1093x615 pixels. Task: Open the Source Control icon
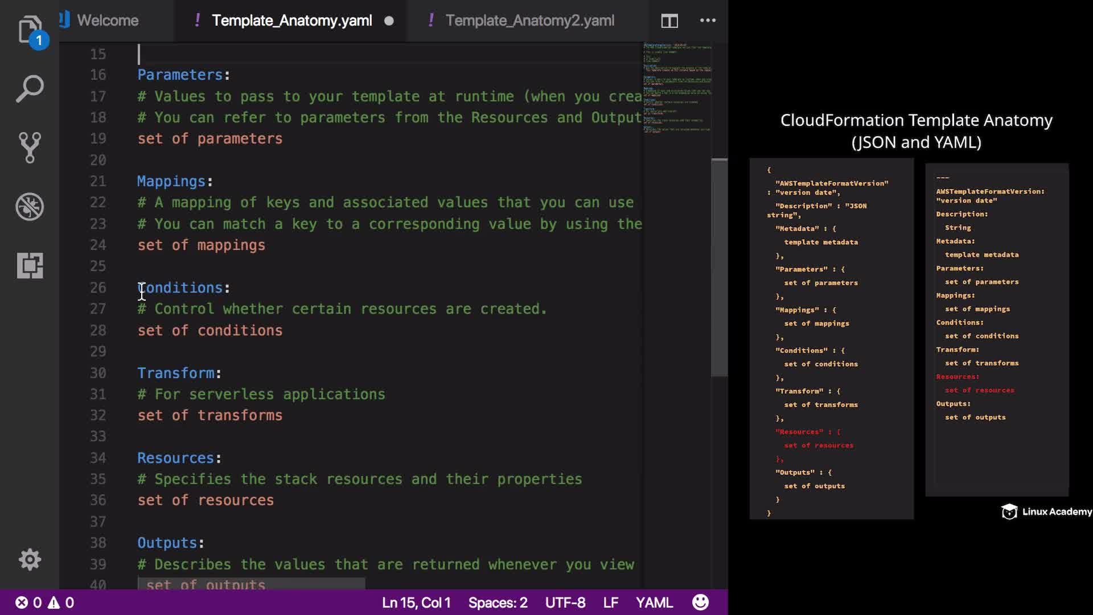coord(30,147)
